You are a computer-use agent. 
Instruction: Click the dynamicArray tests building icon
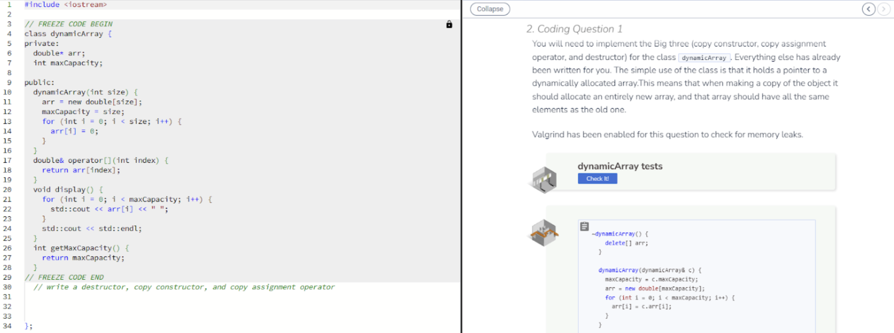click(545, 179)
